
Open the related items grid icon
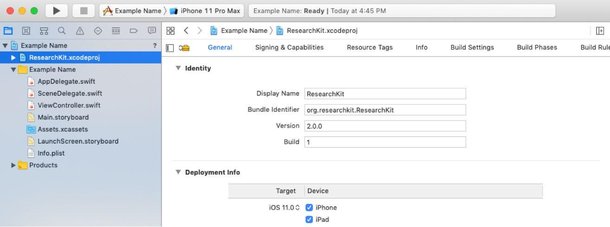point(170,31)
